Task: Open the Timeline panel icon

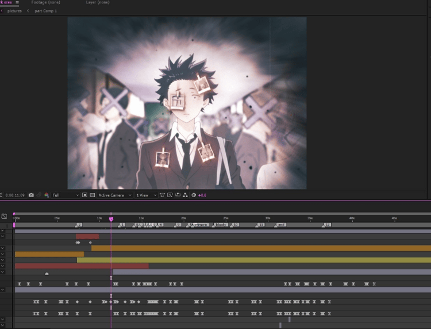Action: coord(178,195)
